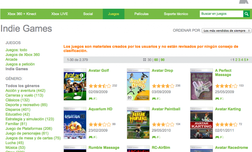Viewport: 252px width, 152px height.
Task: Open the Avatar Karting title link
Action: [228, 109]
